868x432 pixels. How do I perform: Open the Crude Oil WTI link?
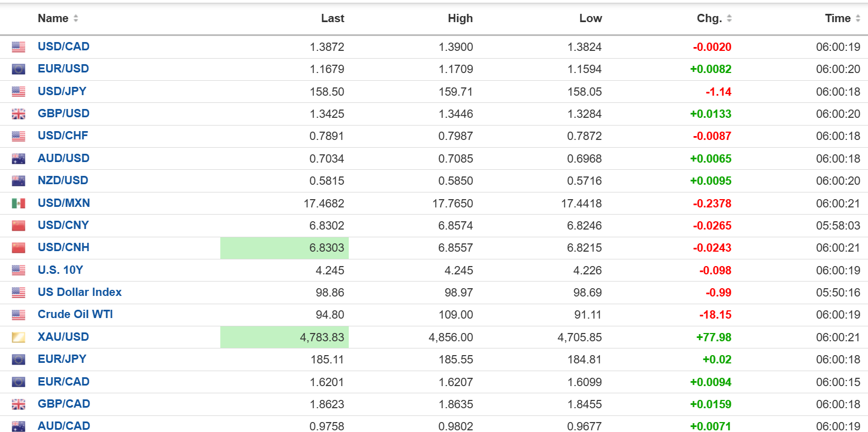75,314
